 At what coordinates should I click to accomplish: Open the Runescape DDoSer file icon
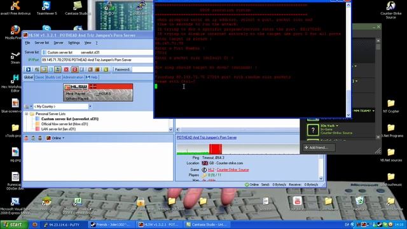click(x=15, y=181)
